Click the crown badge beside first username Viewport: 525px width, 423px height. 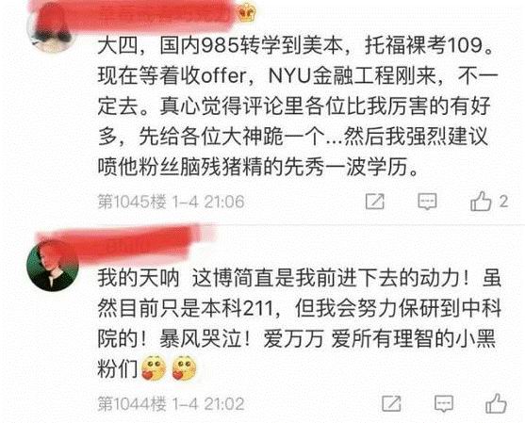pos(248,12)
